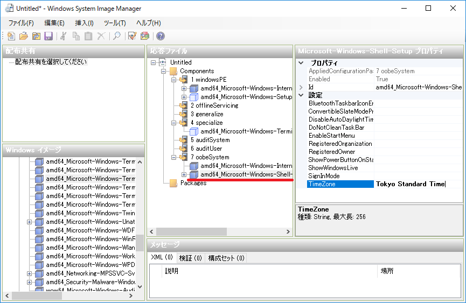
Task: Click the Paste clipboard toolbar icon
Action: (88, 36)
